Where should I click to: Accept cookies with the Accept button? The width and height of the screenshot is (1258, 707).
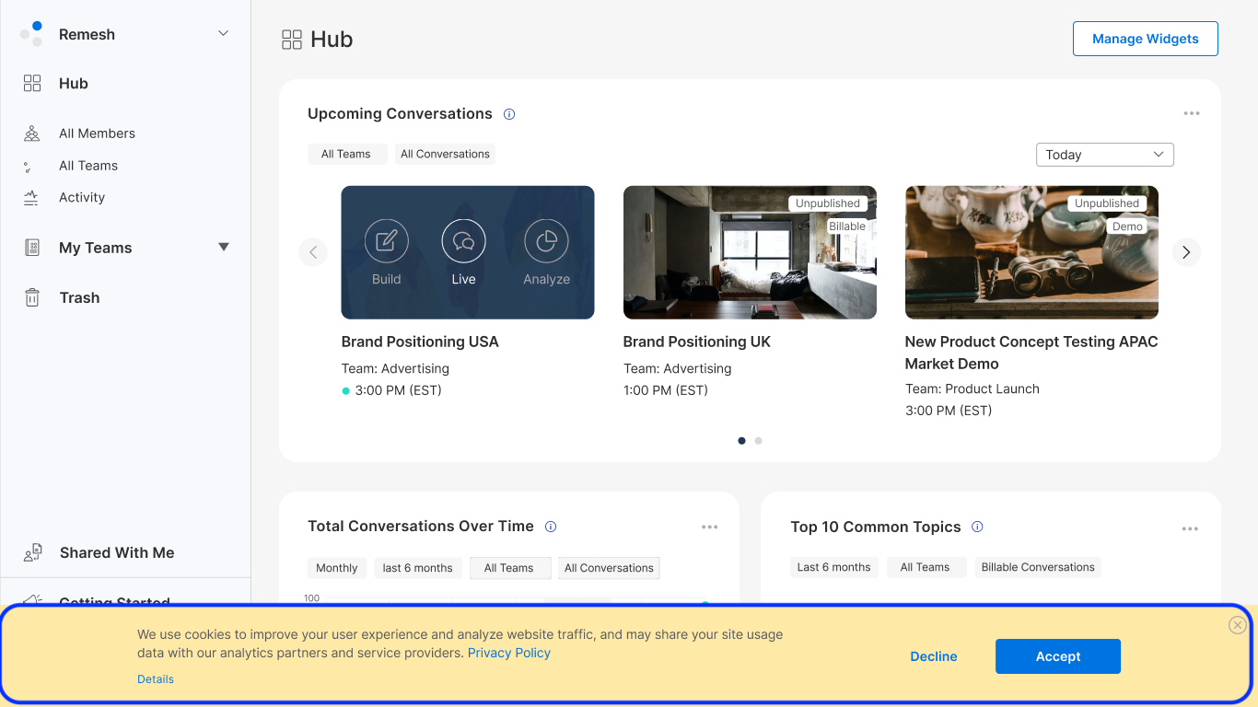[1058, 656]
